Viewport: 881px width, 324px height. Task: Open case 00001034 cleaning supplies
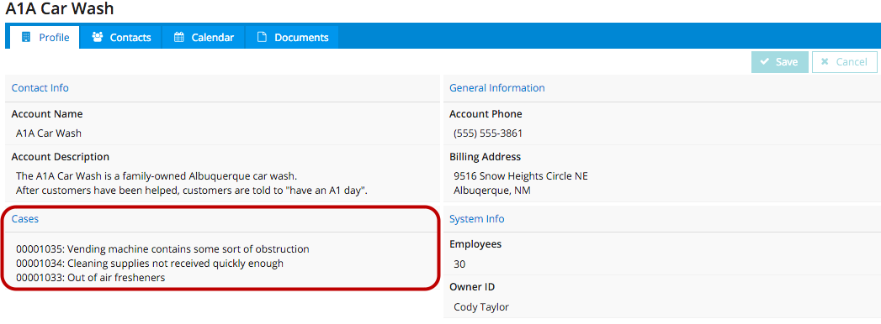[150, 264]
